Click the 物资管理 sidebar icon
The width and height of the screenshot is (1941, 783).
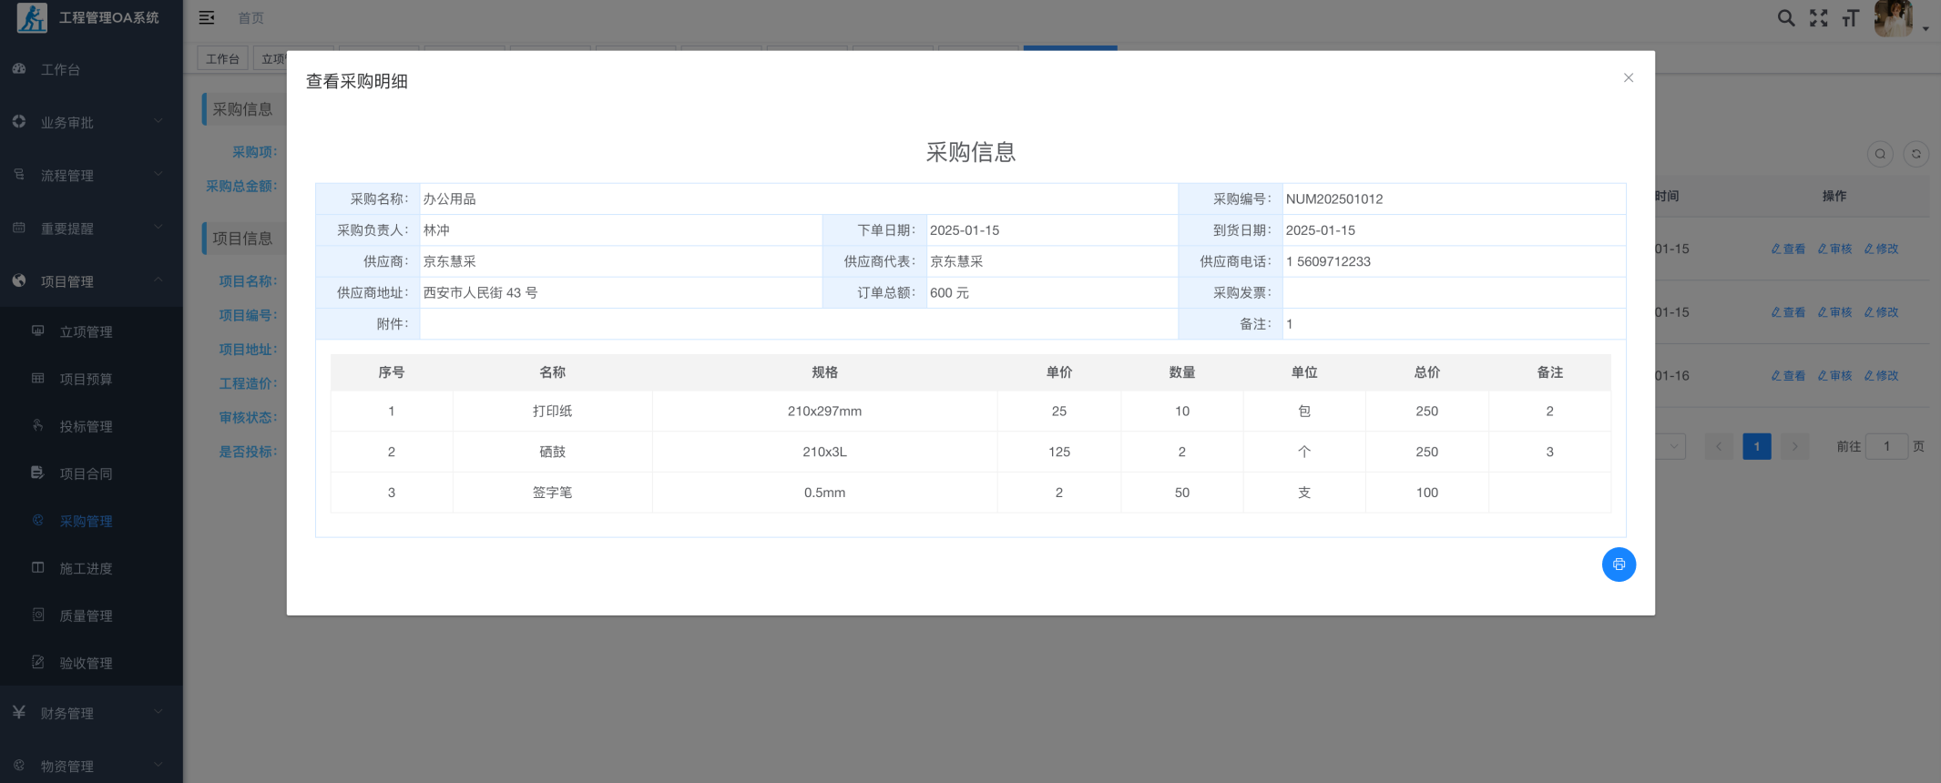click(x=19, y=765)
